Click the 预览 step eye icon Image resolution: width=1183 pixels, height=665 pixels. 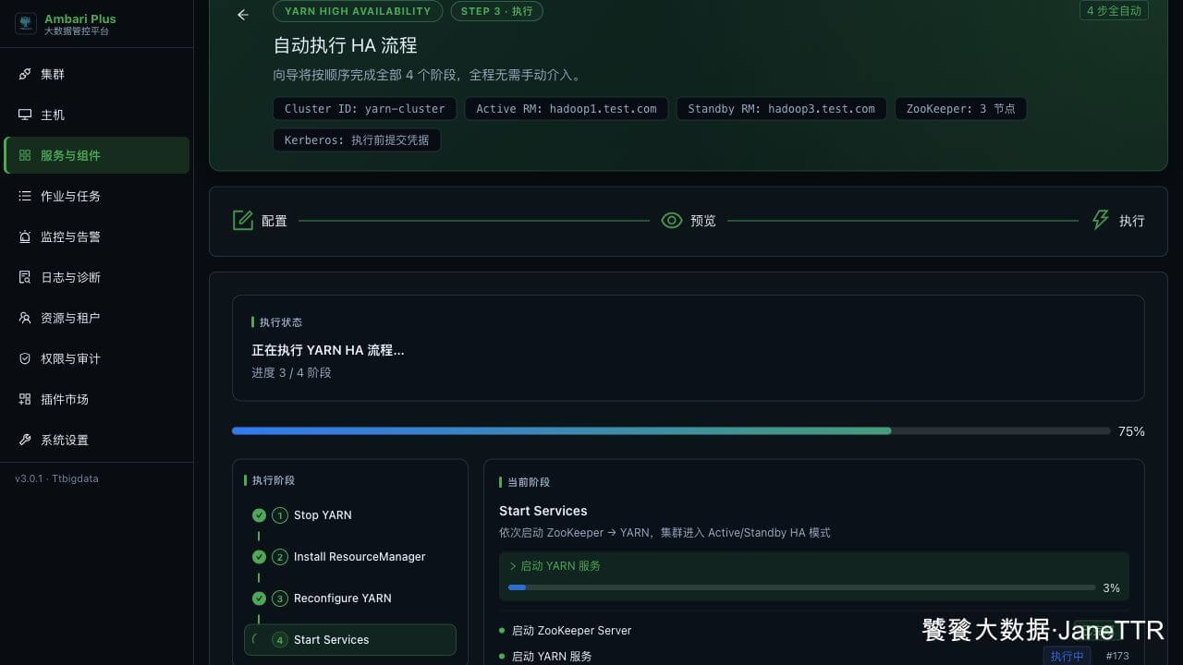point(672,220)
